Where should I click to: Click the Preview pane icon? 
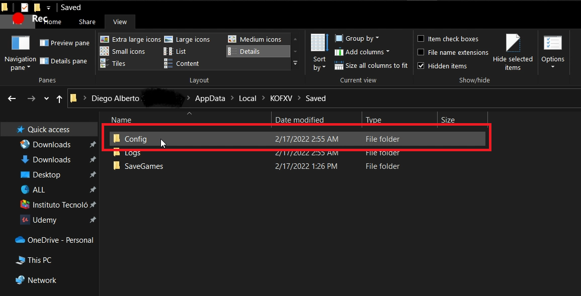44,43
